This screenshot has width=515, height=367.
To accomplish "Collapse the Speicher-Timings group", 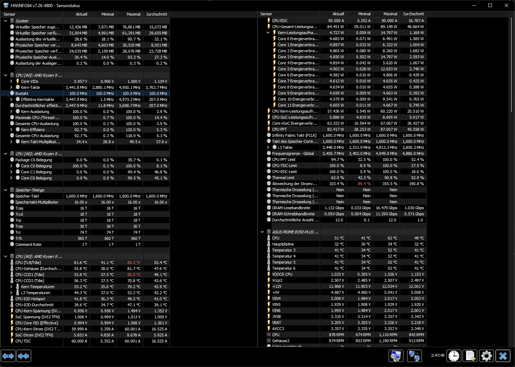I will click(x=5, y=190).
